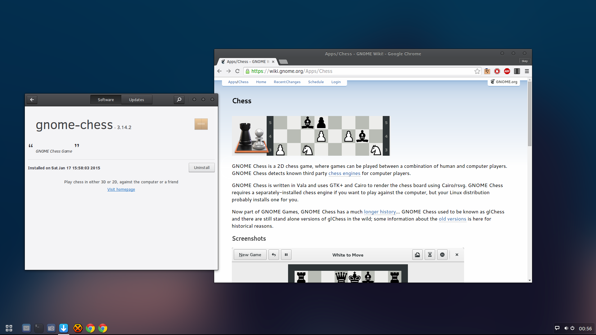596x335 pixels.
Task: Click the Ikey profile button
Action: point(525,61)
